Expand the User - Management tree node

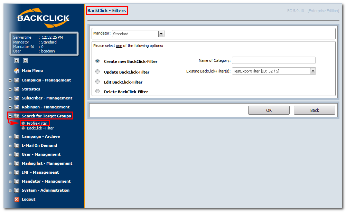click(x=10, y=155)
